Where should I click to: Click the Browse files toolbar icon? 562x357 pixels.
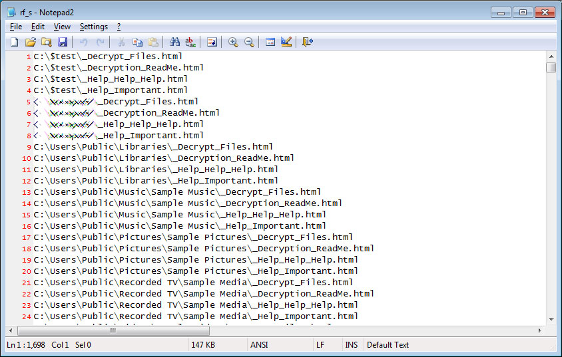click(x=46, y=42)
